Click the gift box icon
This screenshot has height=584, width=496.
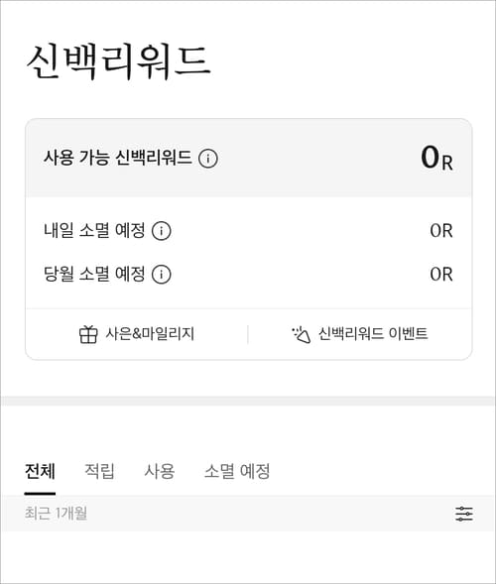[x=88, y=334]
